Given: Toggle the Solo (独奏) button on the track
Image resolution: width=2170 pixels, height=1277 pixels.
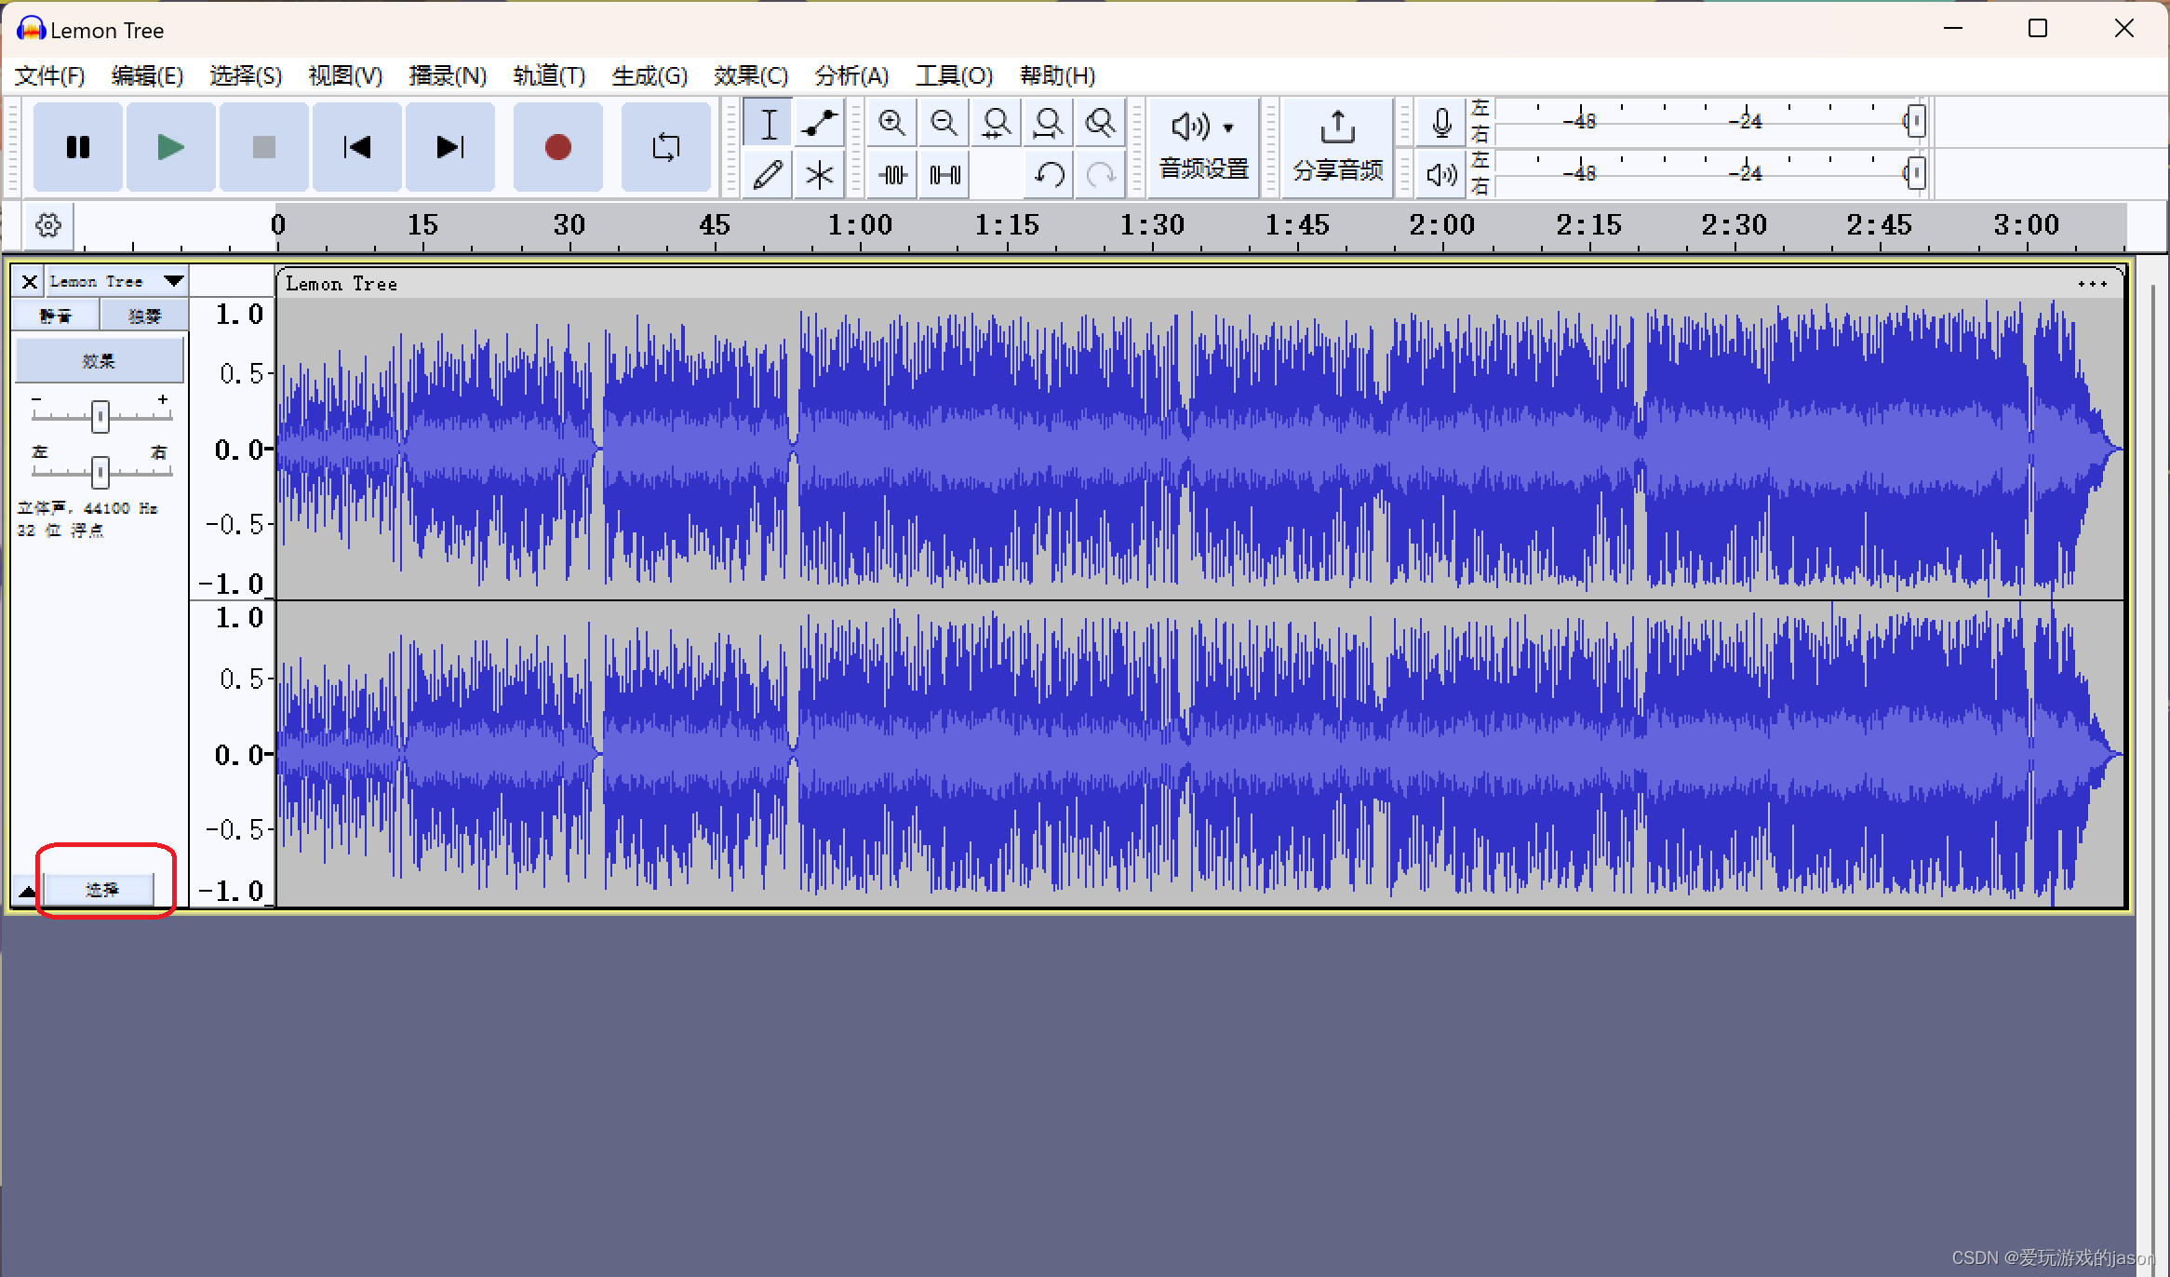Looking at the screenshot, I should [144, 316].
